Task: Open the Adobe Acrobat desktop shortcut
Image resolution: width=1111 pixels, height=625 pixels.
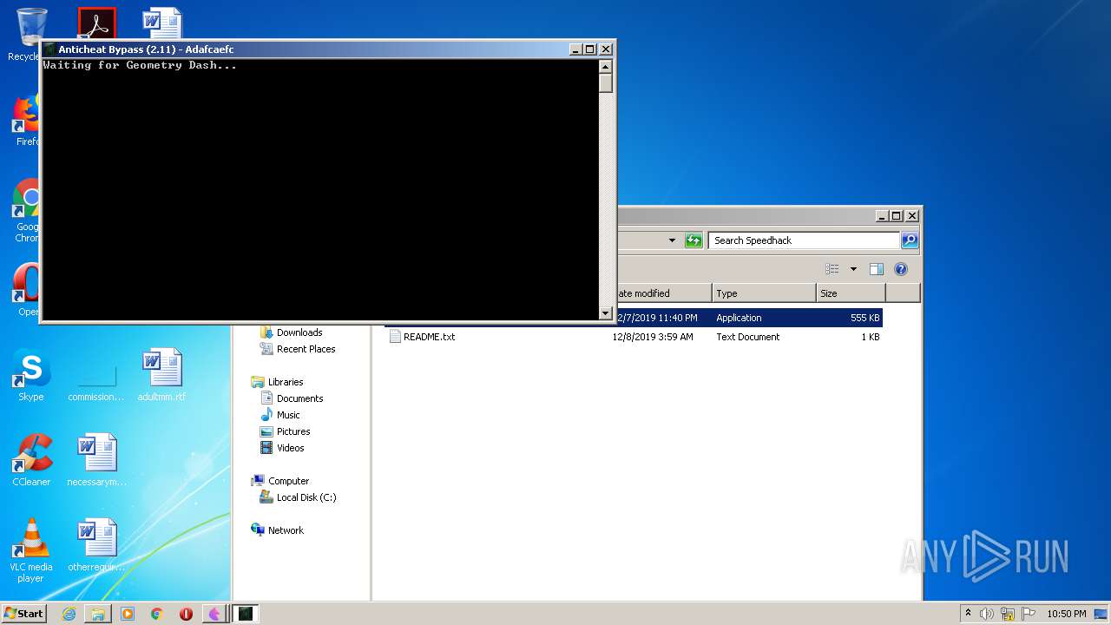Action: pos(96,23)
